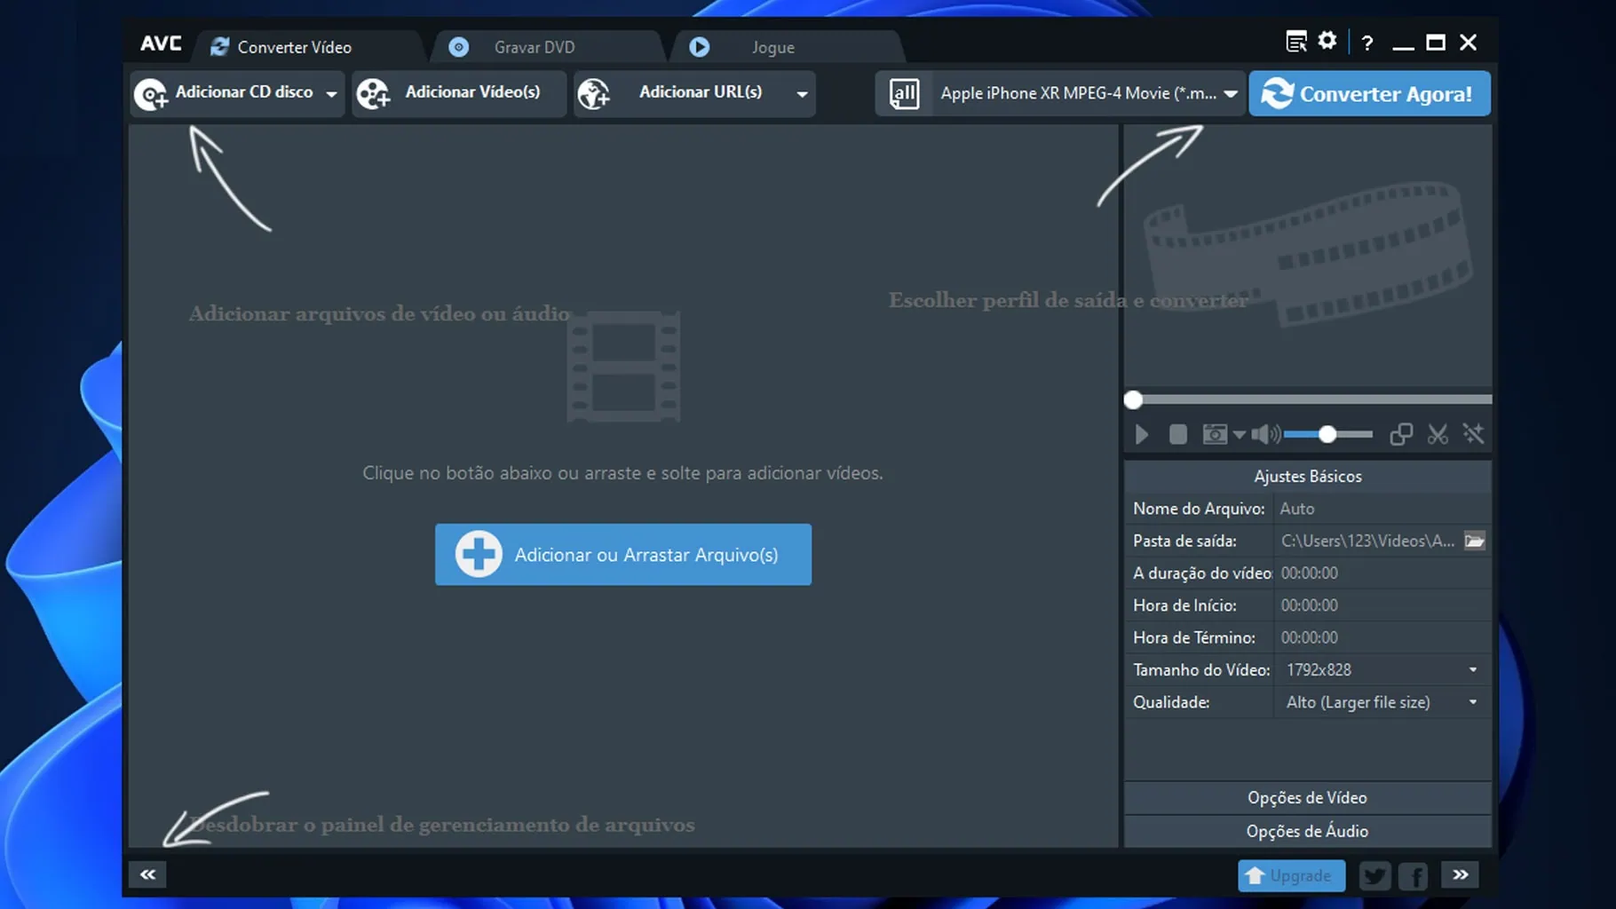Mute audio with the speaker icon

coord(1263,434)
